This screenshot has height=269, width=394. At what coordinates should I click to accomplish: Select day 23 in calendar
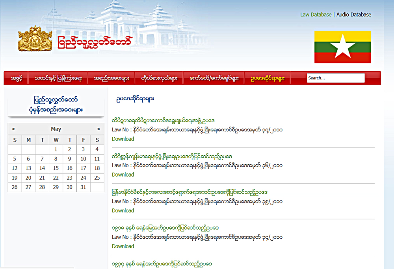tap(70, 178)
